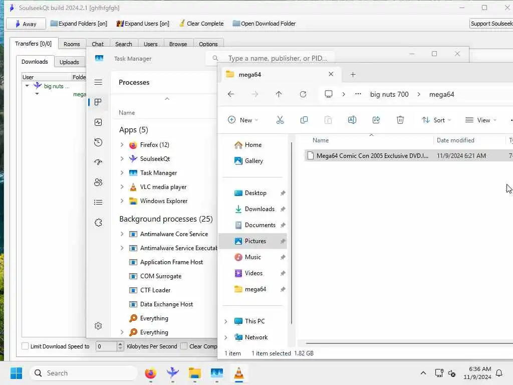This screenshot has width=513, height=385.
Task: Click taskbar Search box
Action: click(x=84, y=373)
